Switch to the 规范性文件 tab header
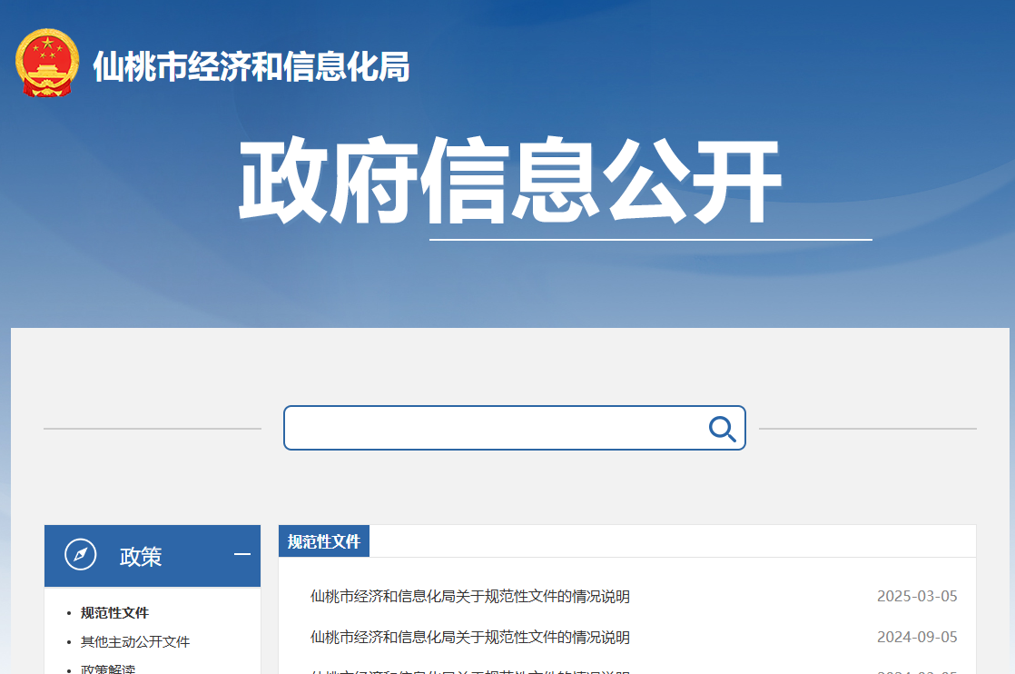Viewport: 1015px width, 674px height. (324, 541)
